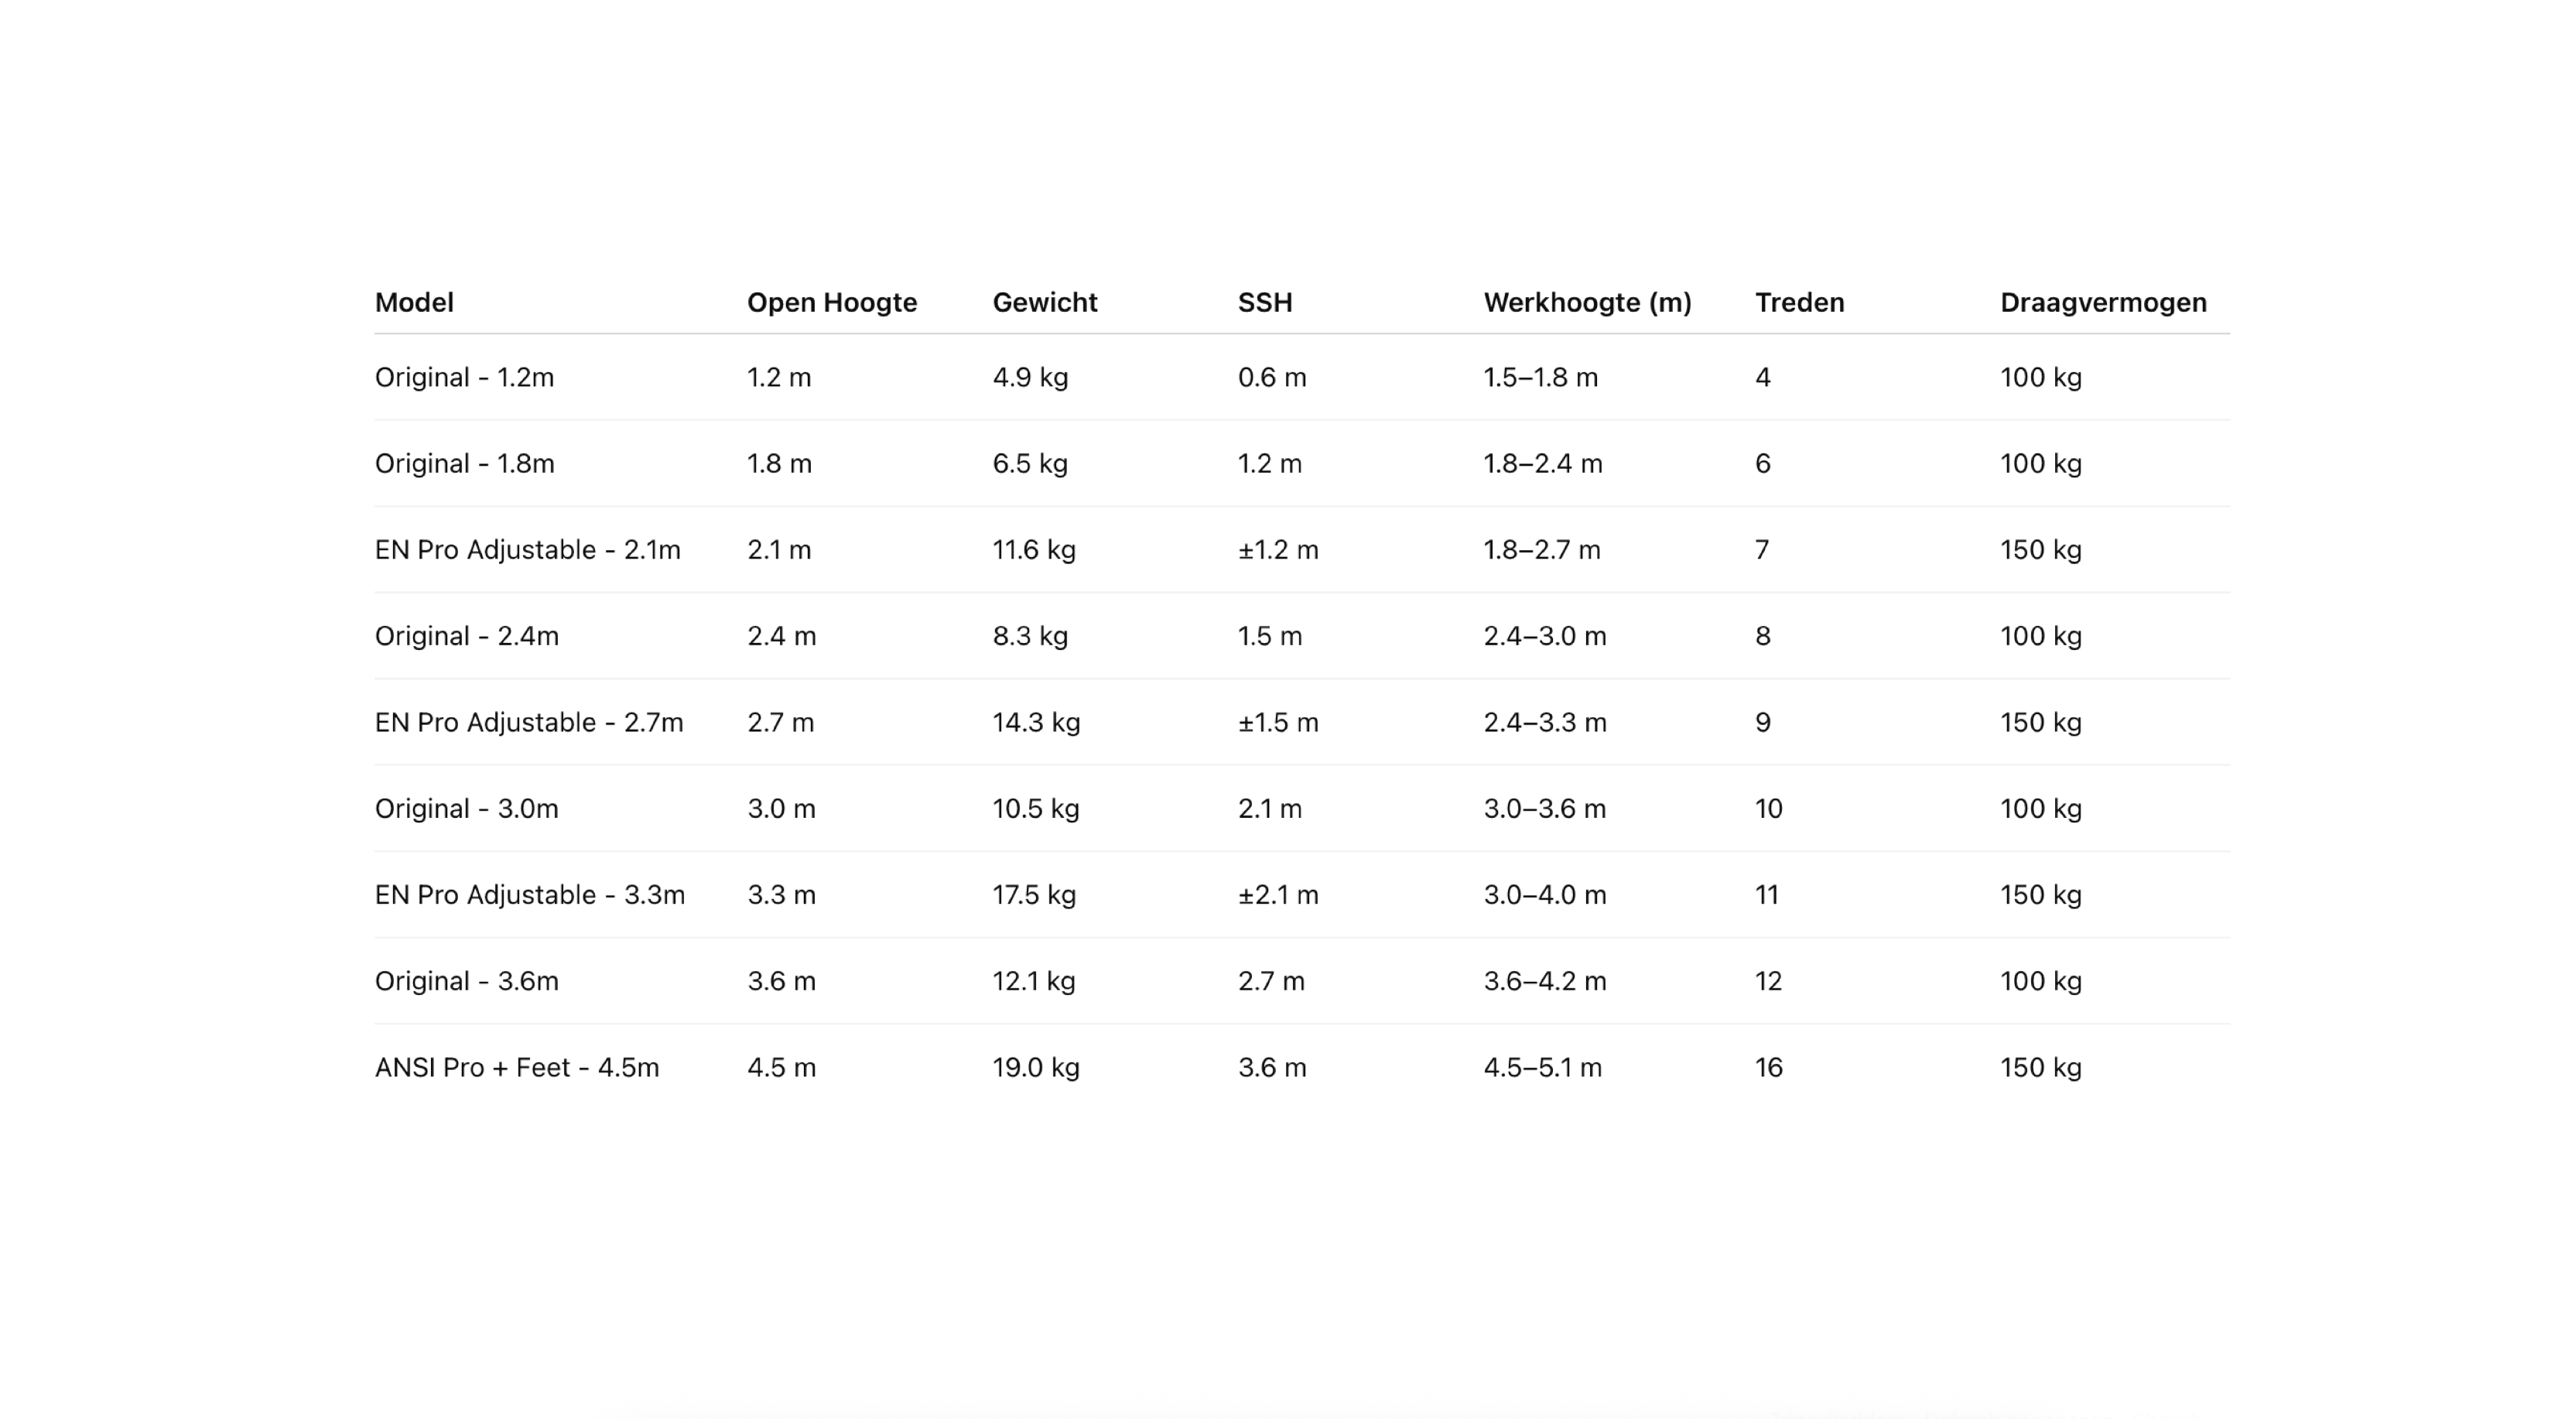Click the Original - 2.4m model name
Image resolution: width=2558 pixels, height=1419 pixels.
[467, 637]
